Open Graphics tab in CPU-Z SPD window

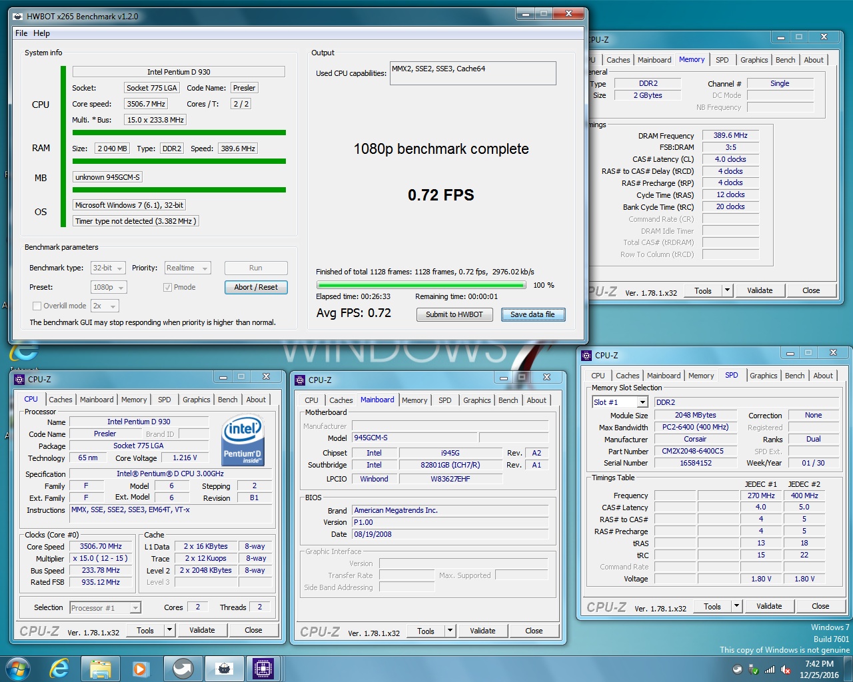pyautogui.click(x=764, y=376)
